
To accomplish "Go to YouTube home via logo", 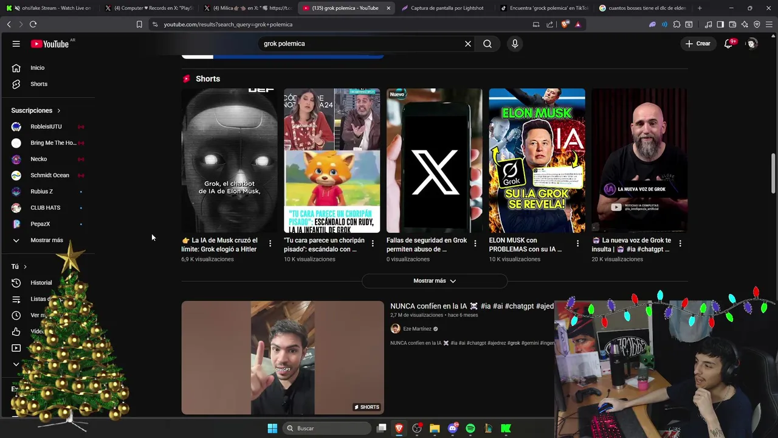I will [50, 44].
